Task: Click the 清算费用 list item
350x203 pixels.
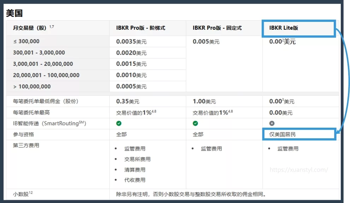Action: coord(135,170)
